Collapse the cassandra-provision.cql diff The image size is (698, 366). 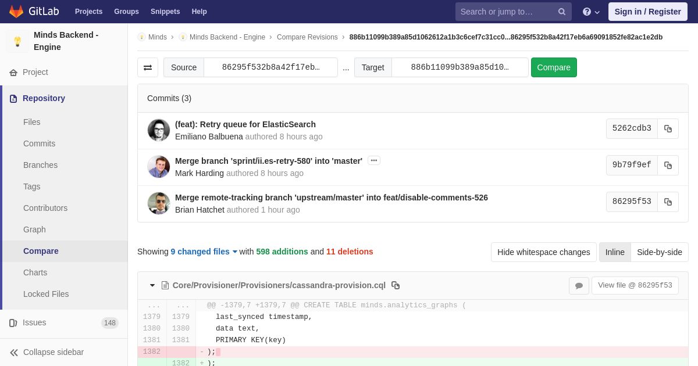point(152,285)
